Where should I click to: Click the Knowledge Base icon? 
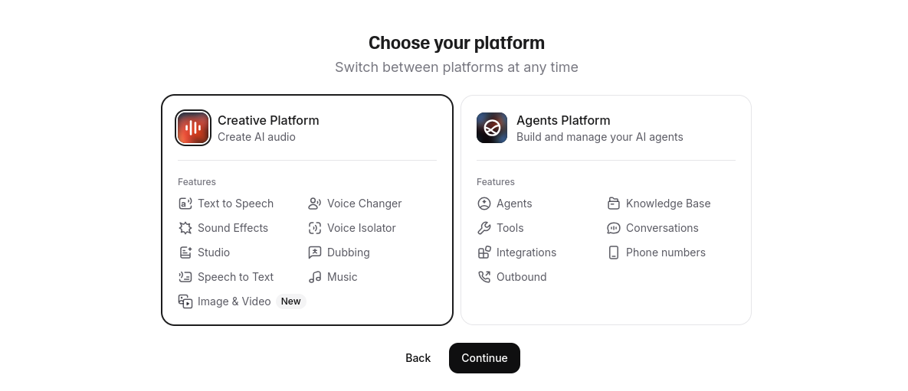[x=614, y=204]
